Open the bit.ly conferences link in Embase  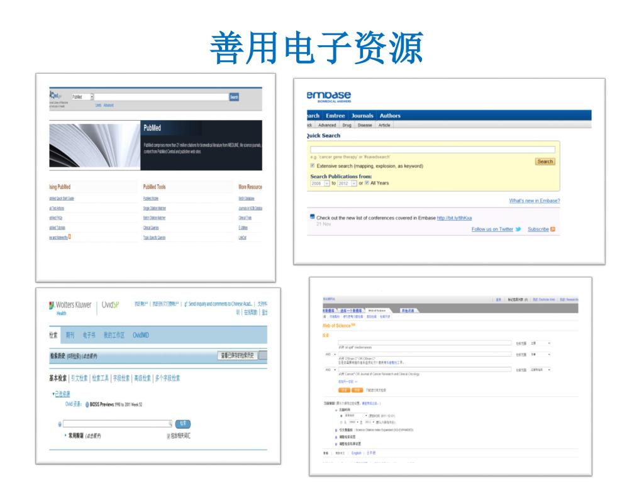point(454,218)
